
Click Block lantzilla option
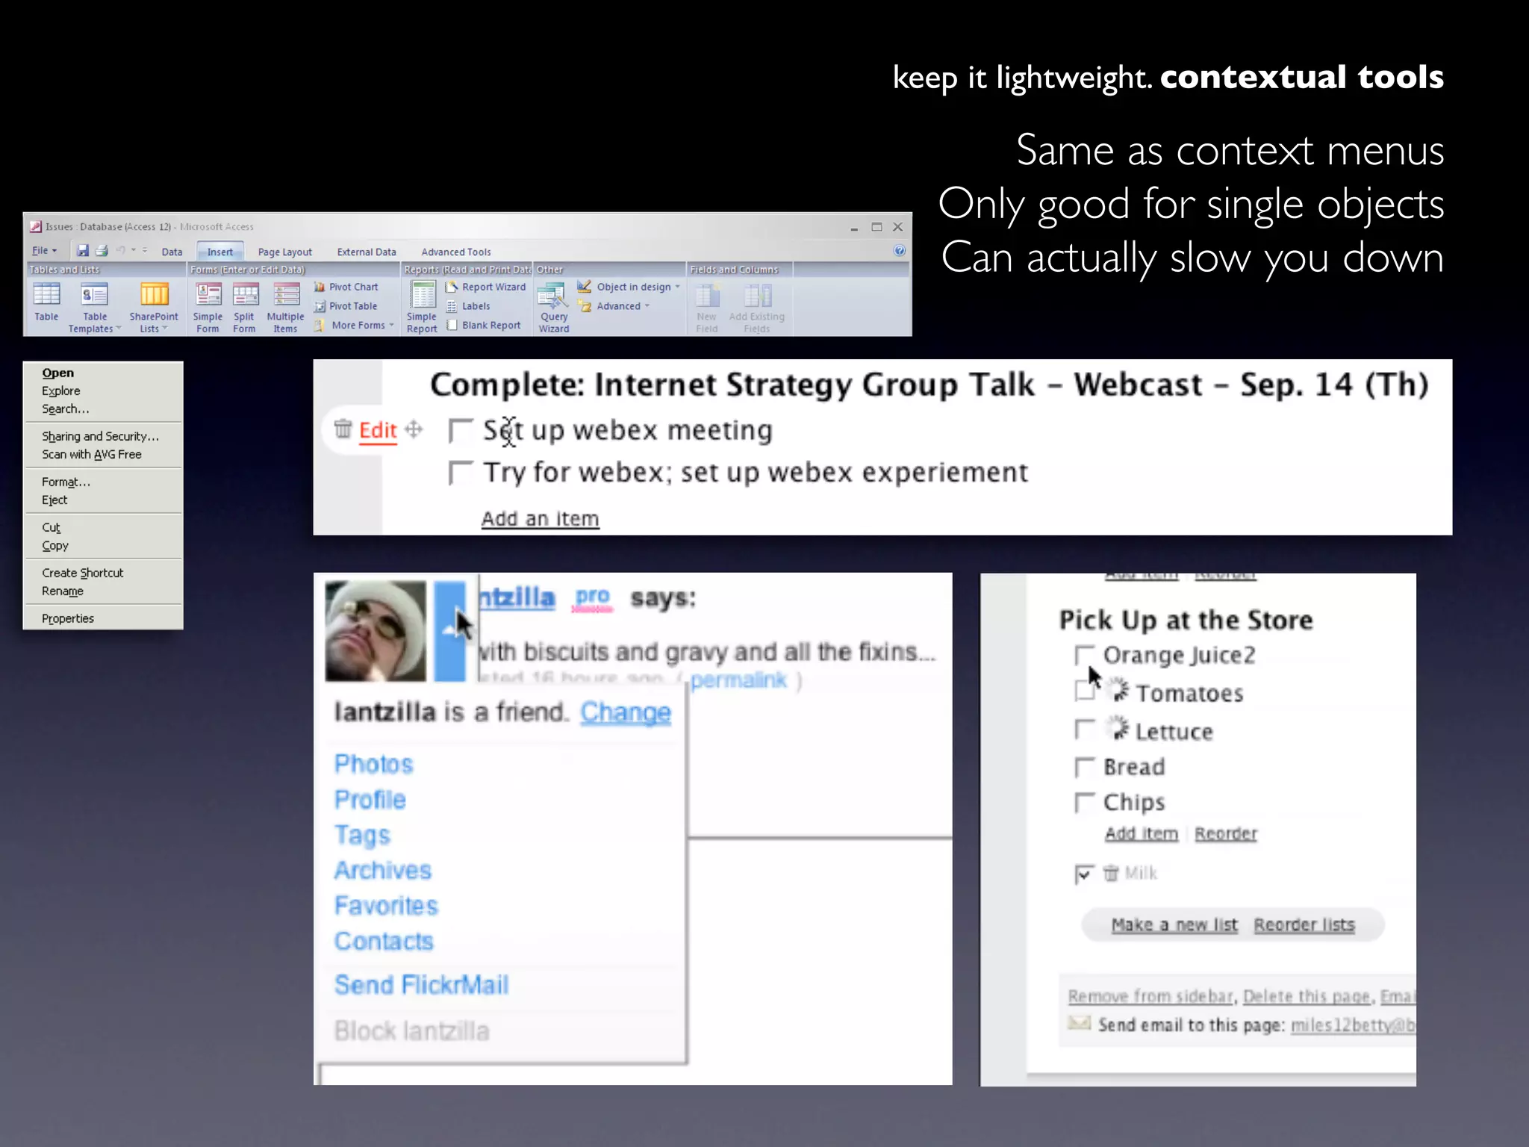click(x=411, y=1031)
